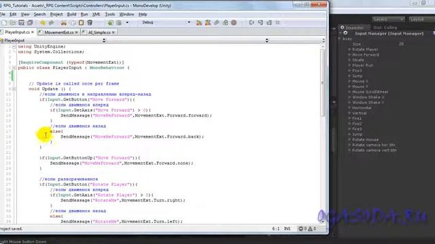Click the Save floppy disk icon
The image size is (435, 244).
(21, 22)
